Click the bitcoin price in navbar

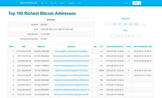pyautogui.click(x=127, y=3)
